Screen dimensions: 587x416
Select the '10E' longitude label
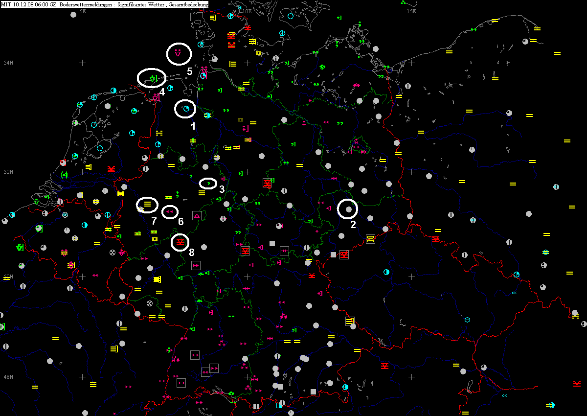coord(246,11)
